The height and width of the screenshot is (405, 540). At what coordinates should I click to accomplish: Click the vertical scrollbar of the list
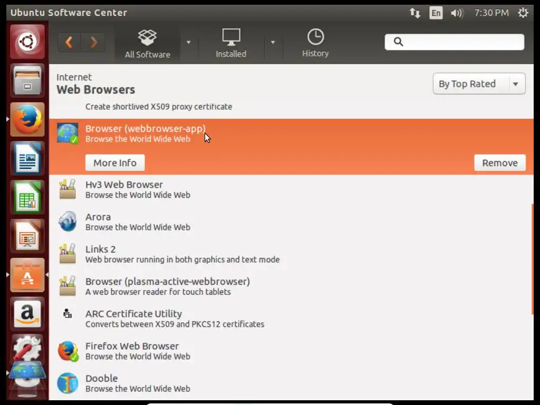(533, 258)
